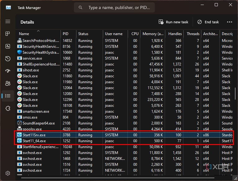Open the Performance page icon
238x181 pixels.
click(x=8, y=46)
